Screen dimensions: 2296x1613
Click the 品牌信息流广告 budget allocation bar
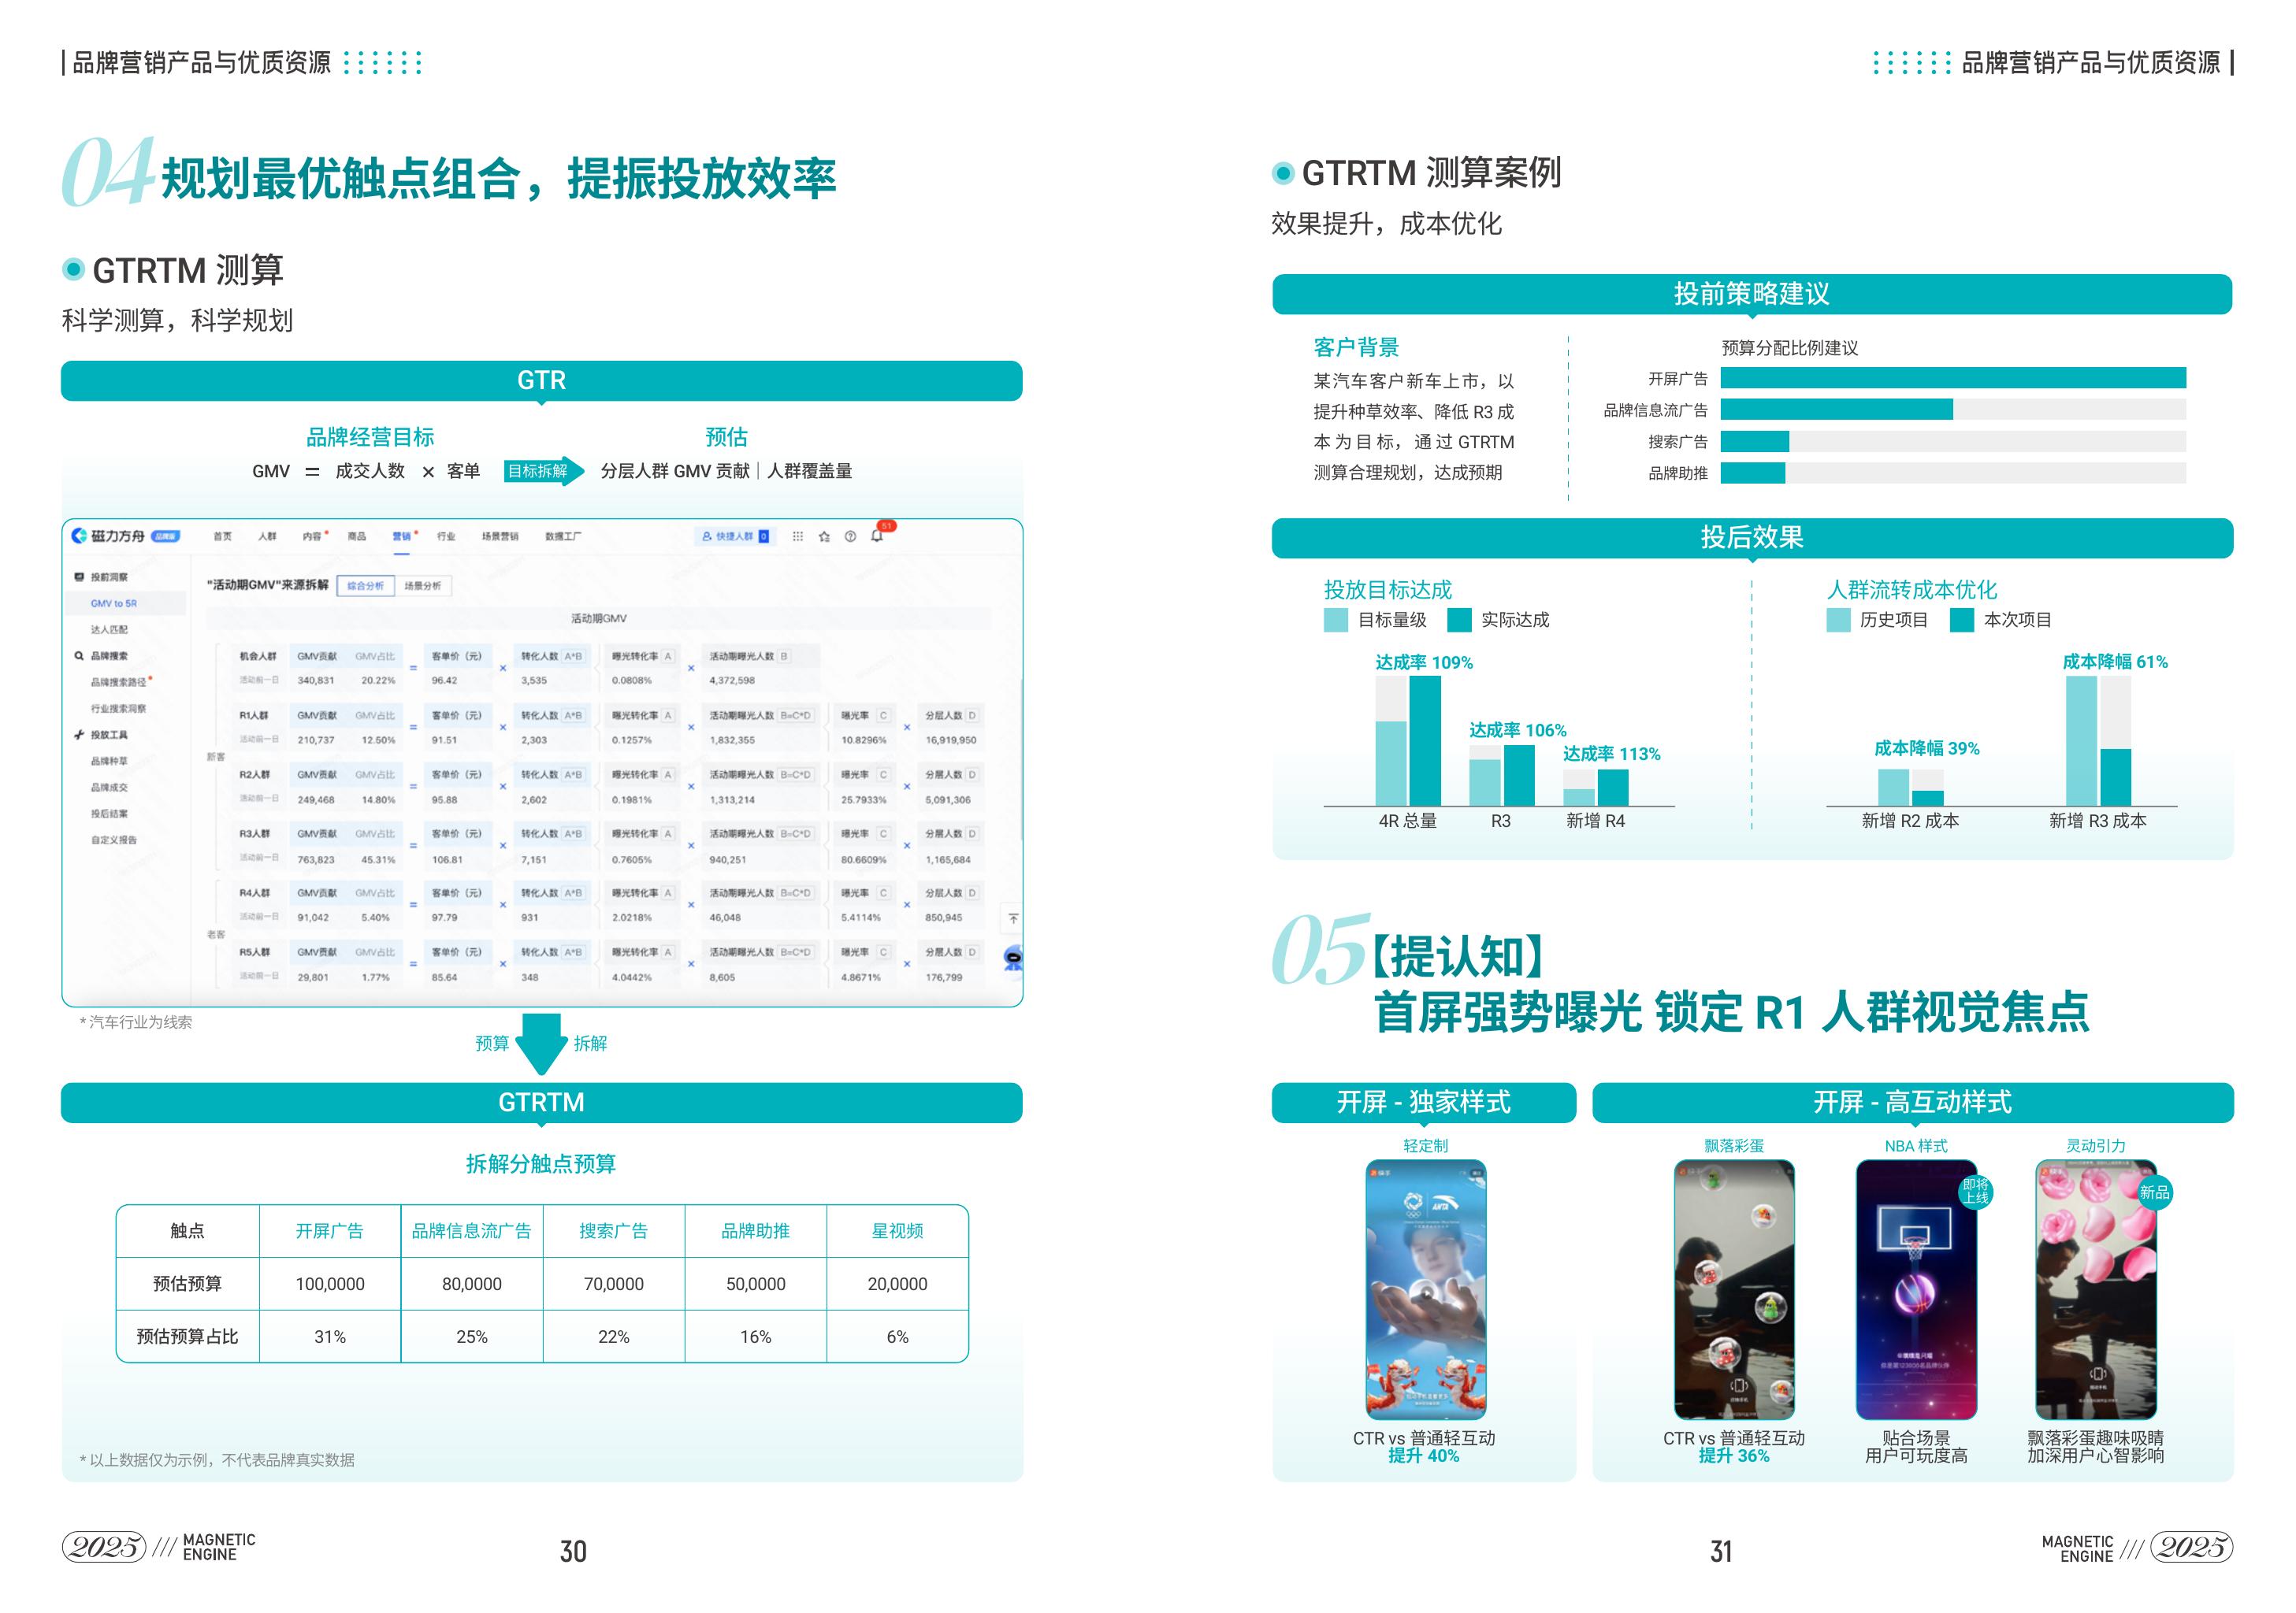(1836, 410)
